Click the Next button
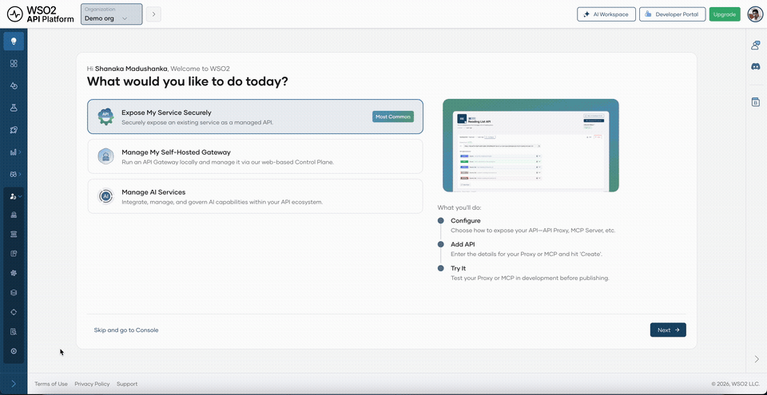This screenshot has height=395, width=767. tap(668, 330)
